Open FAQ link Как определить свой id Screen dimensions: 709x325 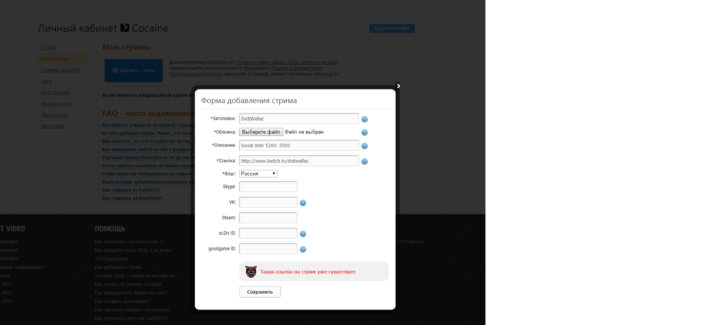148,150
